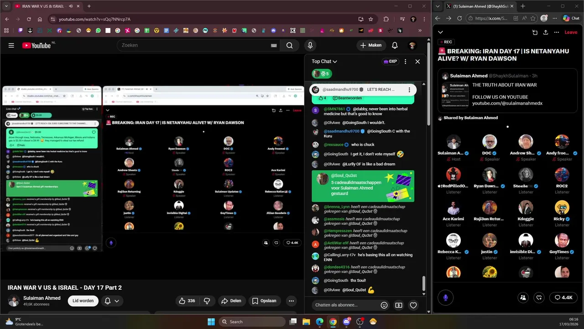Leave the X Space
584x329 pixels.
click(x=571, y=32)
